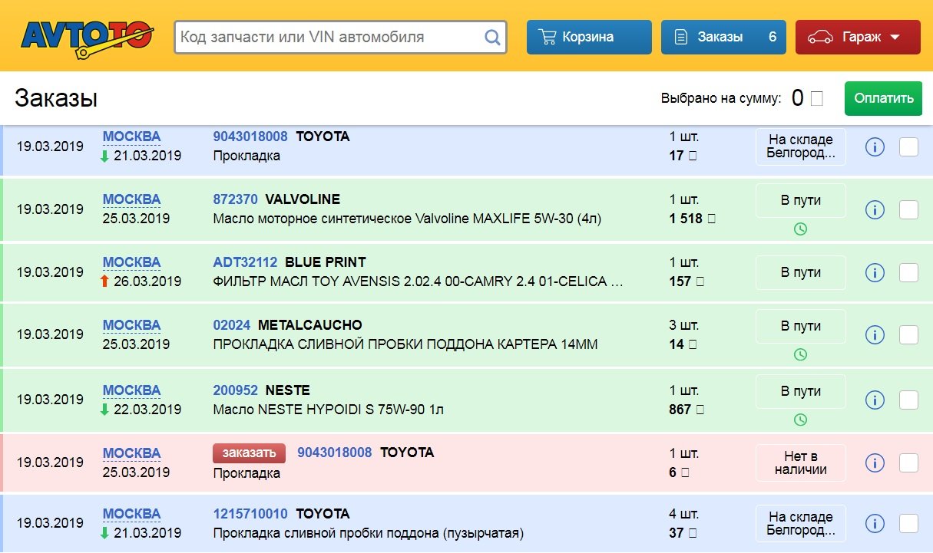Screen dimensions: 933x553
Task: Click the 867 ₽ price
Action: pos(686,410)
